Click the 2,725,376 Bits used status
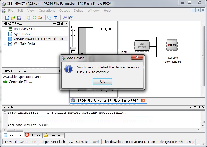 tap(84, 142)
